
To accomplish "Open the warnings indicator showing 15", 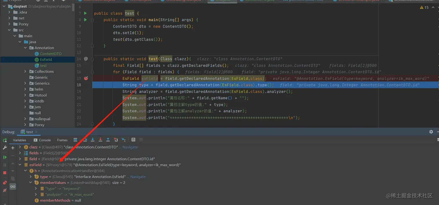I will tap(424, 8).
